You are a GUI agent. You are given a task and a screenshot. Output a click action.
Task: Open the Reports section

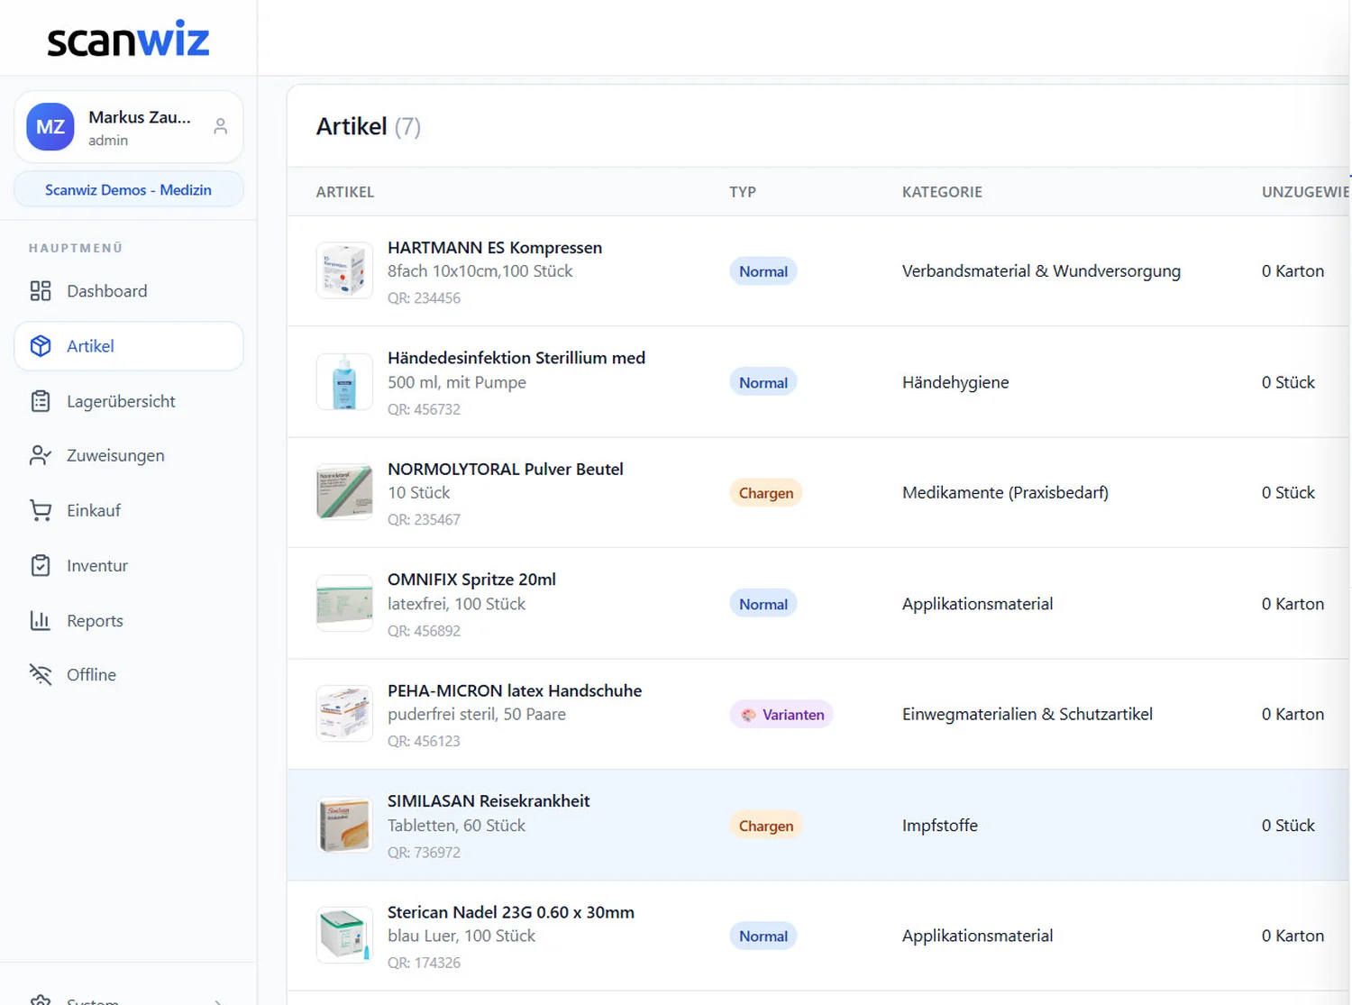(129, 620)
